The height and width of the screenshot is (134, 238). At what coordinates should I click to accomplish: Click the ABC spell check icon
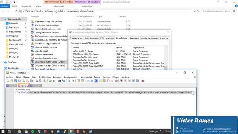(x=143, y=81)
